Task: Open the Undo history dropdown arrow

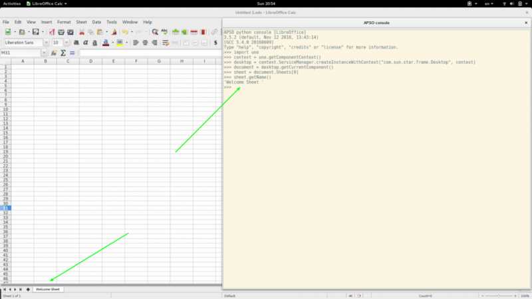Action: pos(132,32)
